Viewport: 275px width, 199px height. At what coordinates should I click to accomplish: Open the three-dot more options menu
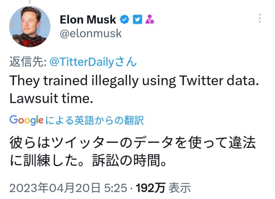(260, 18)
